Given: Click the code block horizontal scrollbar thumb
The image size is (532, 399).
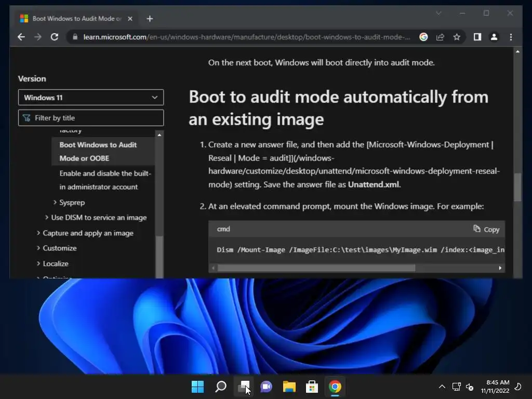Looking at the screenshot, I should 316,268.
